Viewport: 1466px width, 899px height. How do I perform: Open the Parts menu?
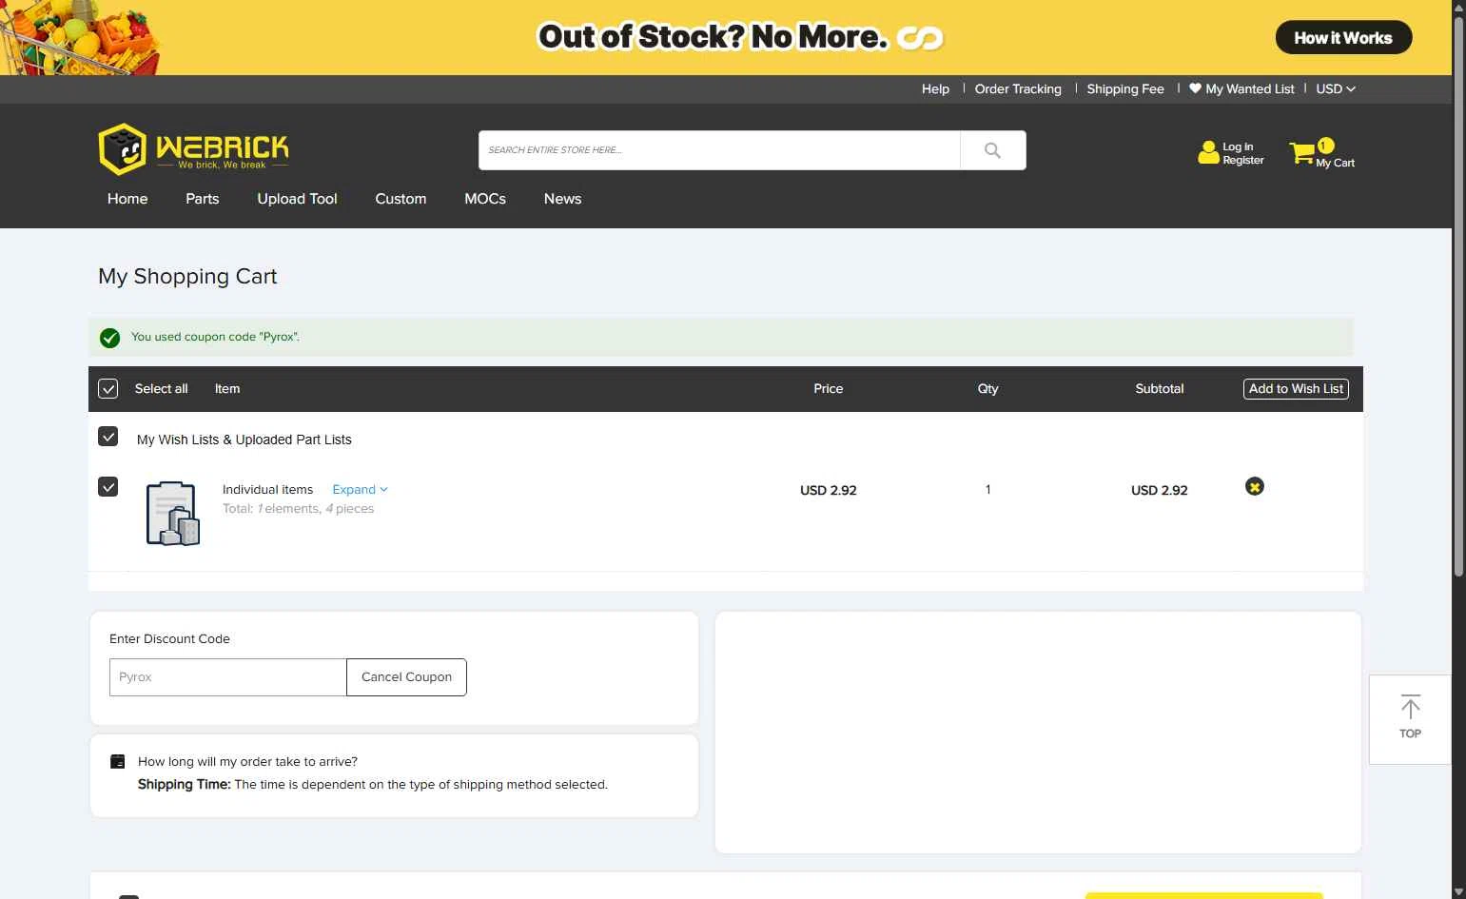pos(203,199)
